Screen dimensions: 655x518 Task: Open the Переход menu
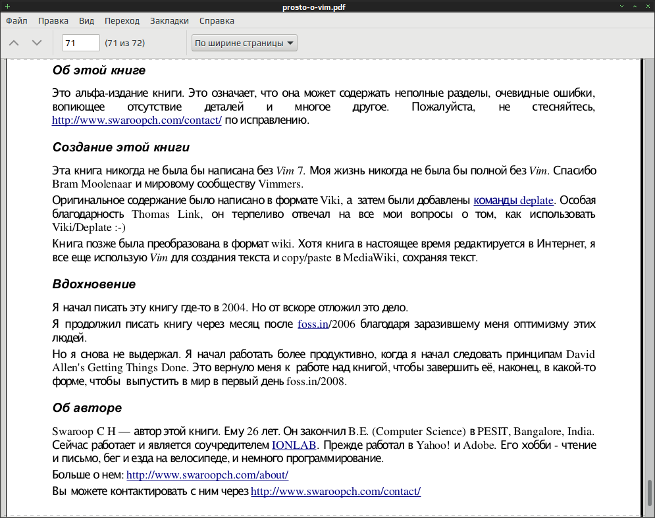[x=122, y=21]
